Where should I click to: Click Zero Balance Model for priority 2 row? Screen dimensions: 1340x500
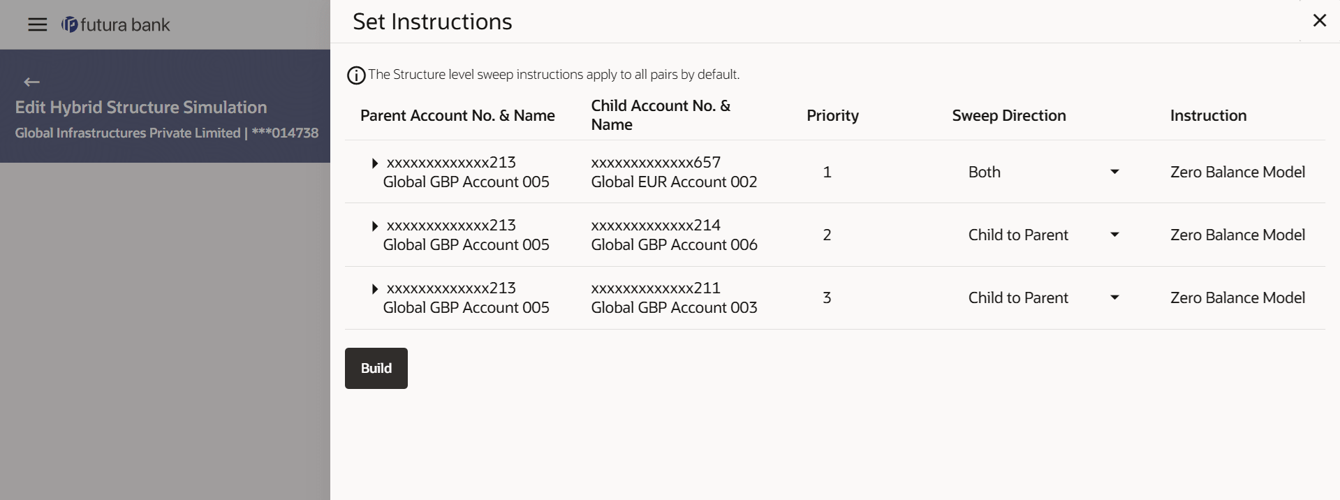click(x=1237, y=235)
